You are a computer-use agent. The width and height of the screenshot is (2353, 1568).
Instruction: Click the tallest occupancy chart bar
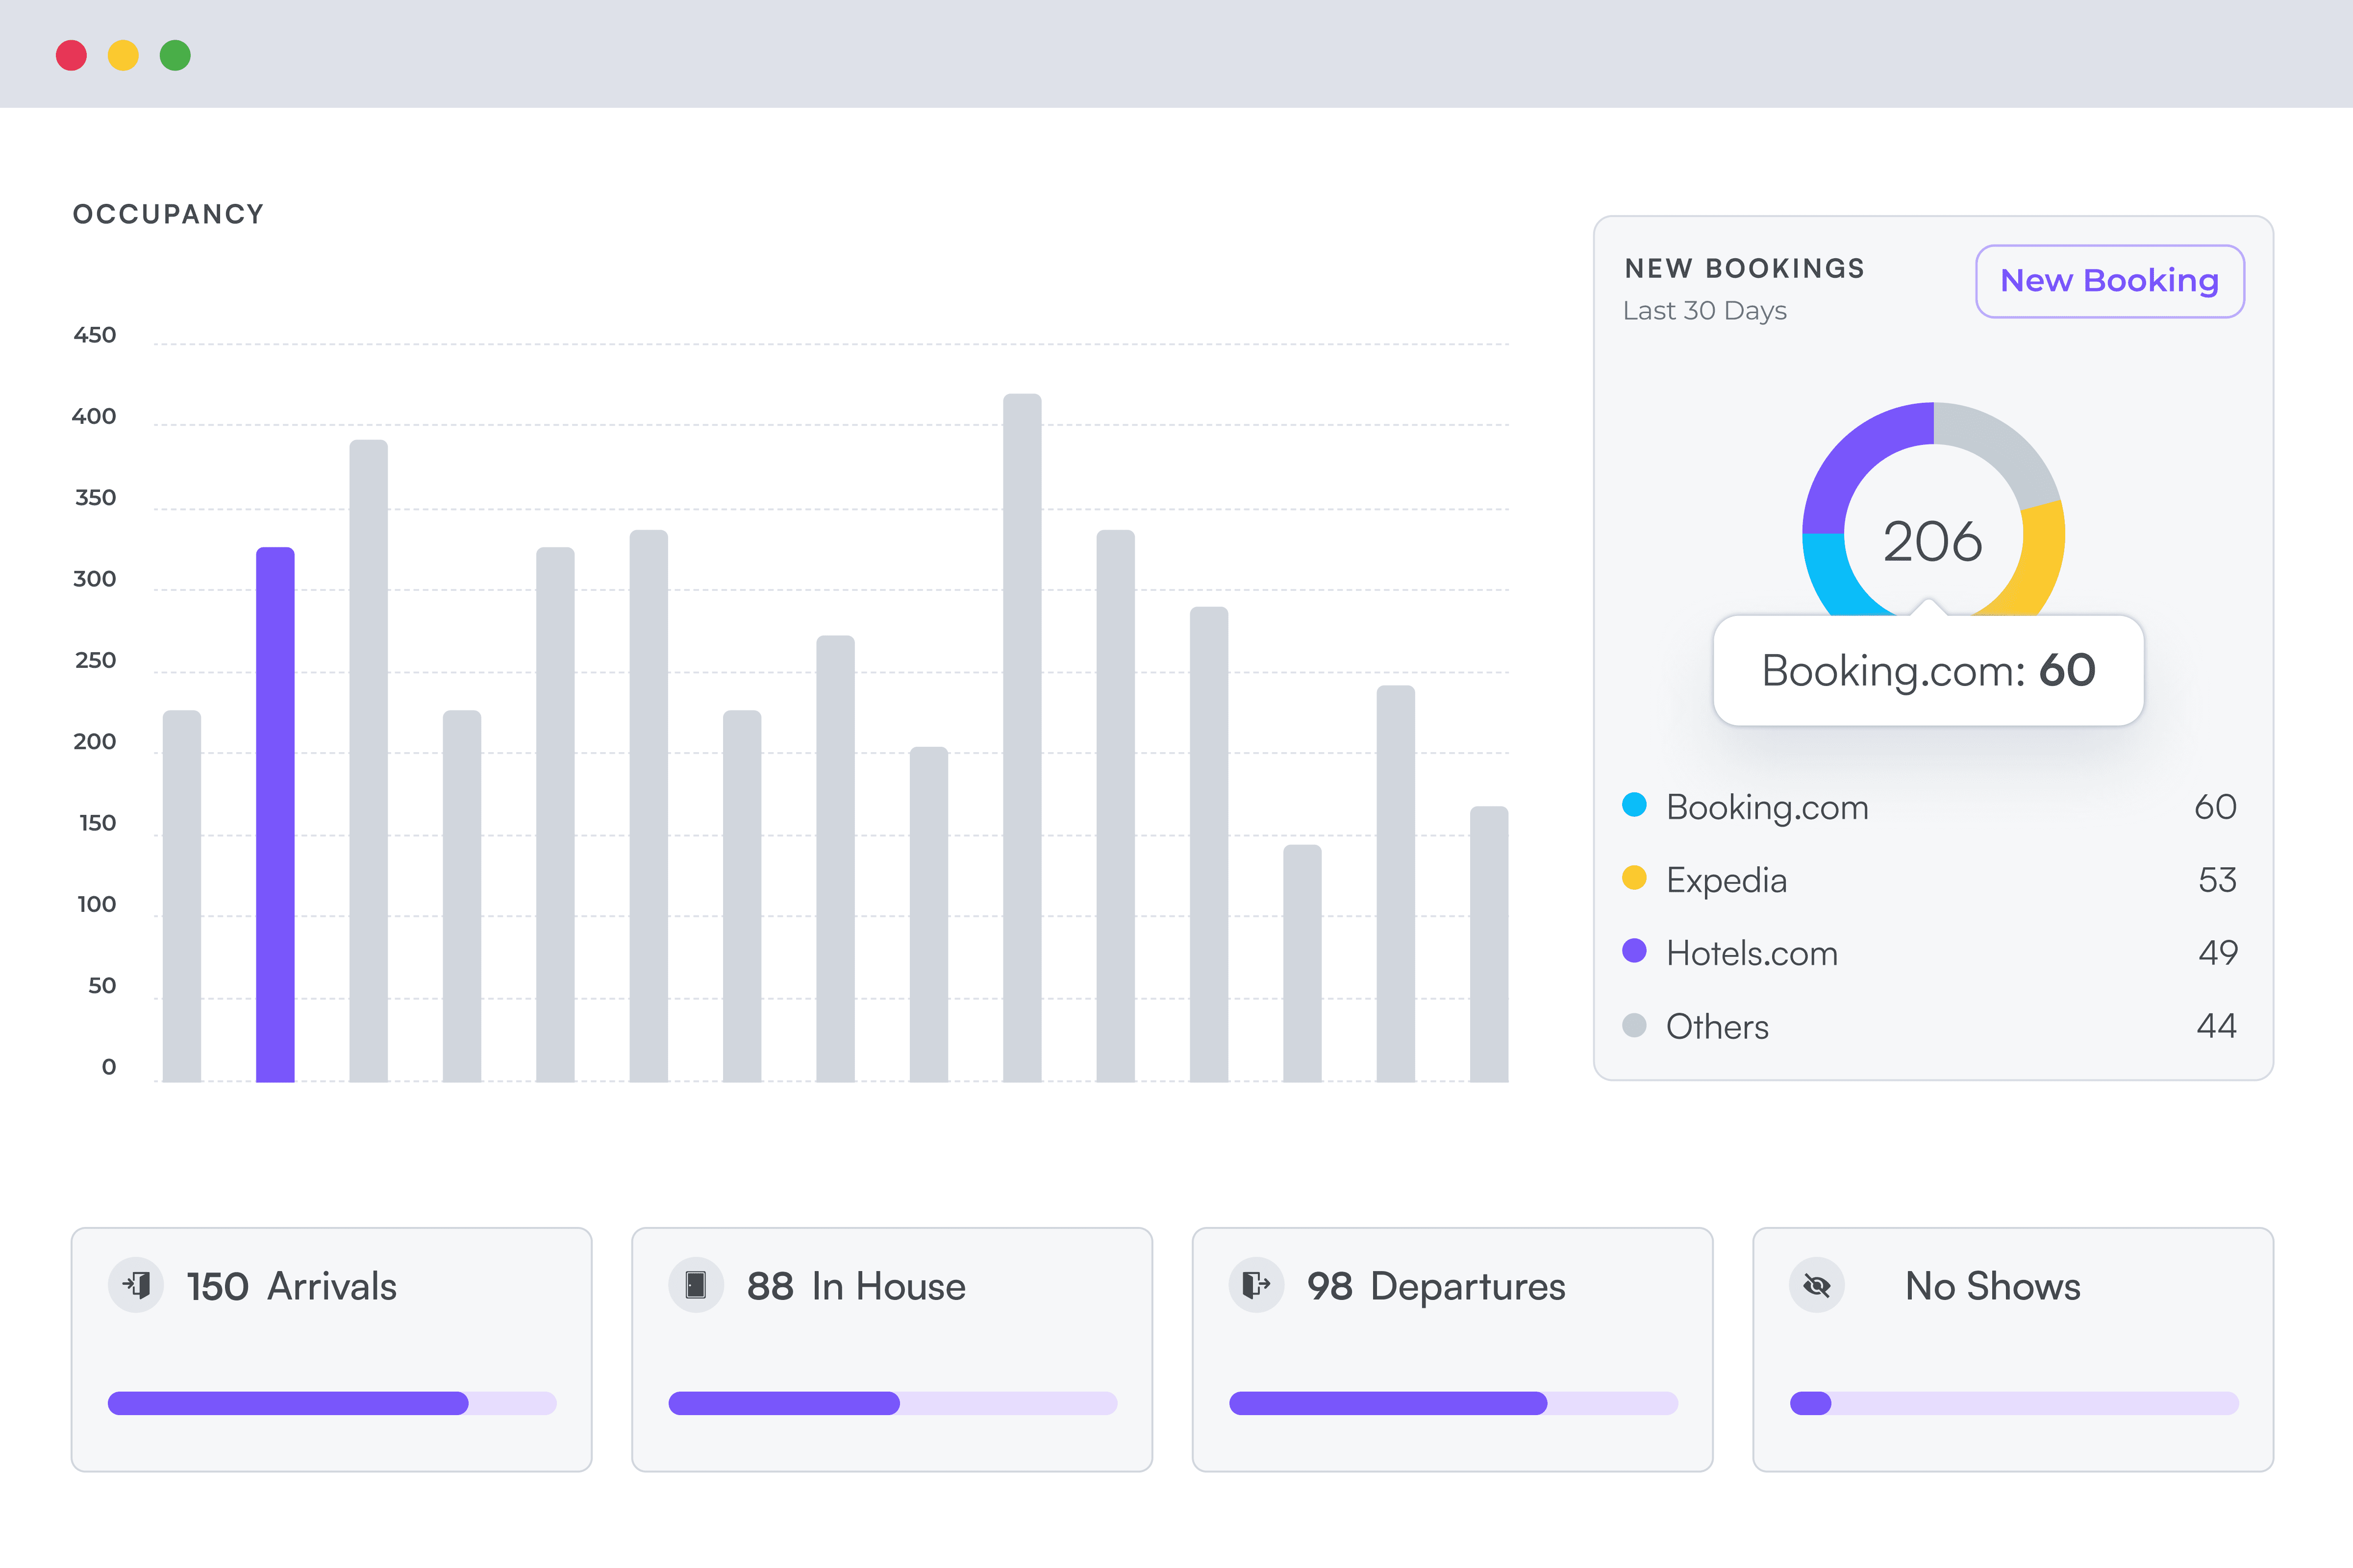1022,737
